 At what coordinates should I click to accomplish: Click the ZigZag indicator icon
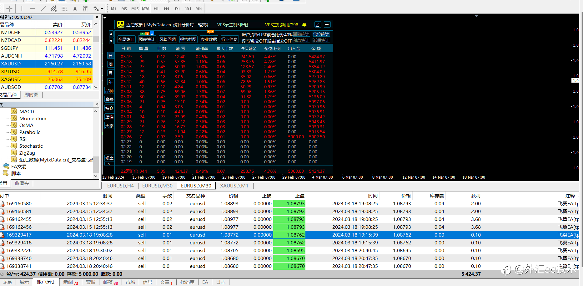pyautogui.click(x=14, y=152)
